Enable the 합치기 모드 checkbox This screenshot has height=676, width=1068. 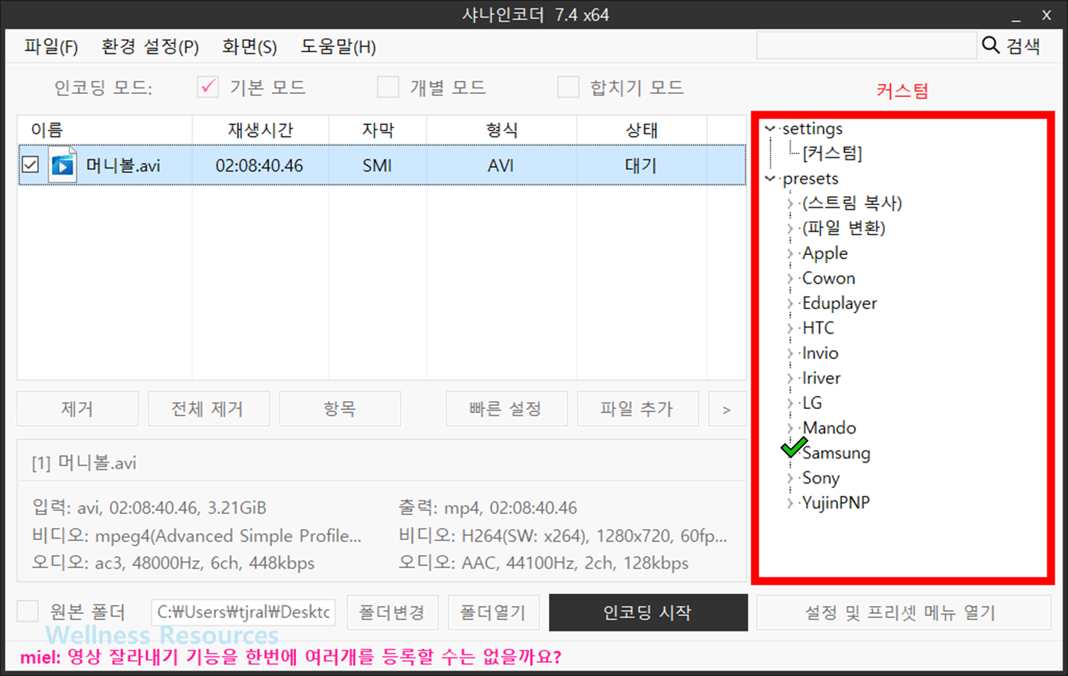tap(568, 87)
